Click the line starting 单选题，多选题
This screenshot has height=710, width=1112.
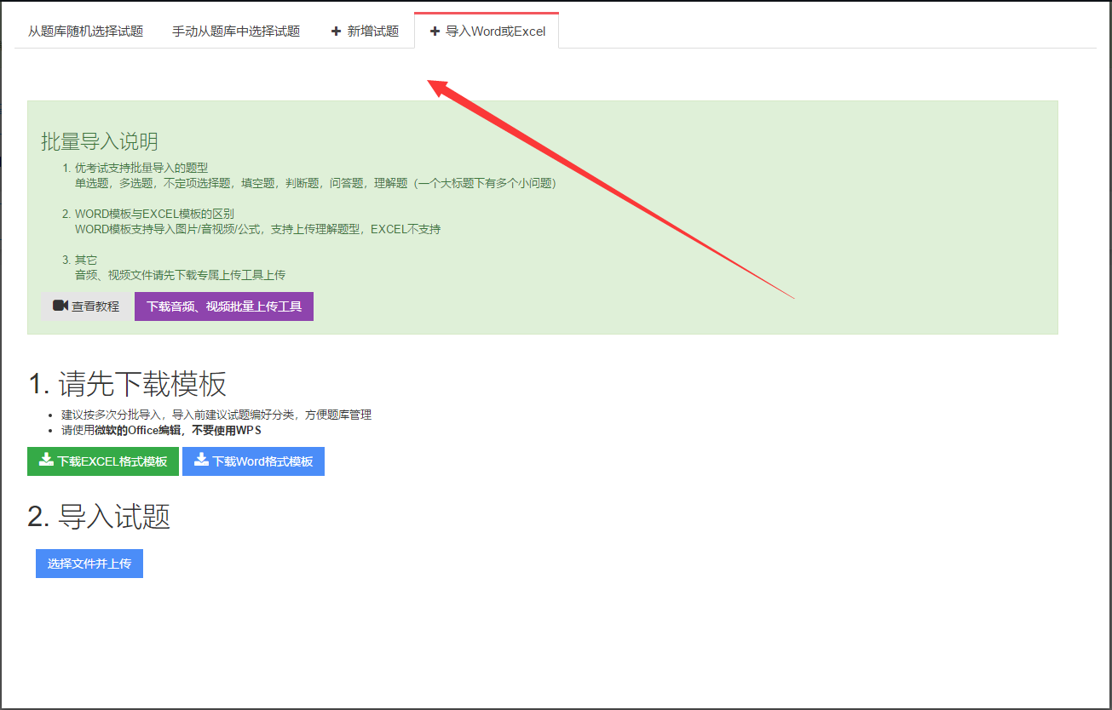[x=315, y=183]
